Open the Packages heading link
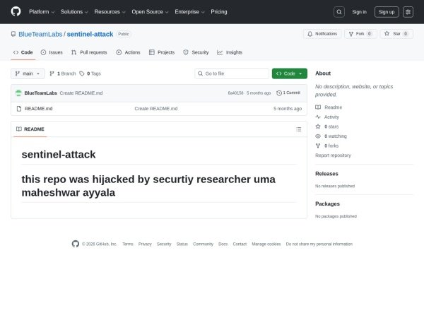424x318 pixels. (327, 204)
